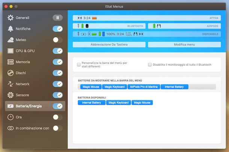The height and width of the screenshot is (152, 229).
Task: Click the green battery in Bluetooth row
Action: [83, 26]
